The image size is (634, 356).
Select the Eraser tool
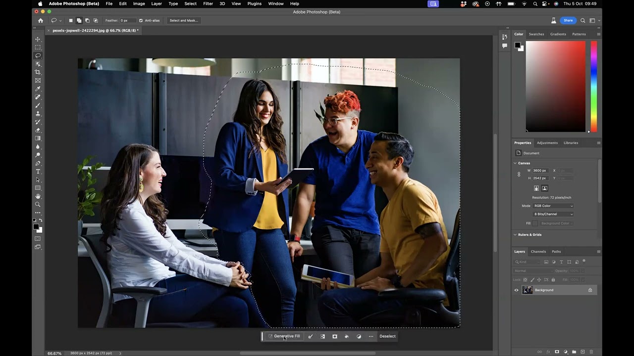[x=38, y=130]
